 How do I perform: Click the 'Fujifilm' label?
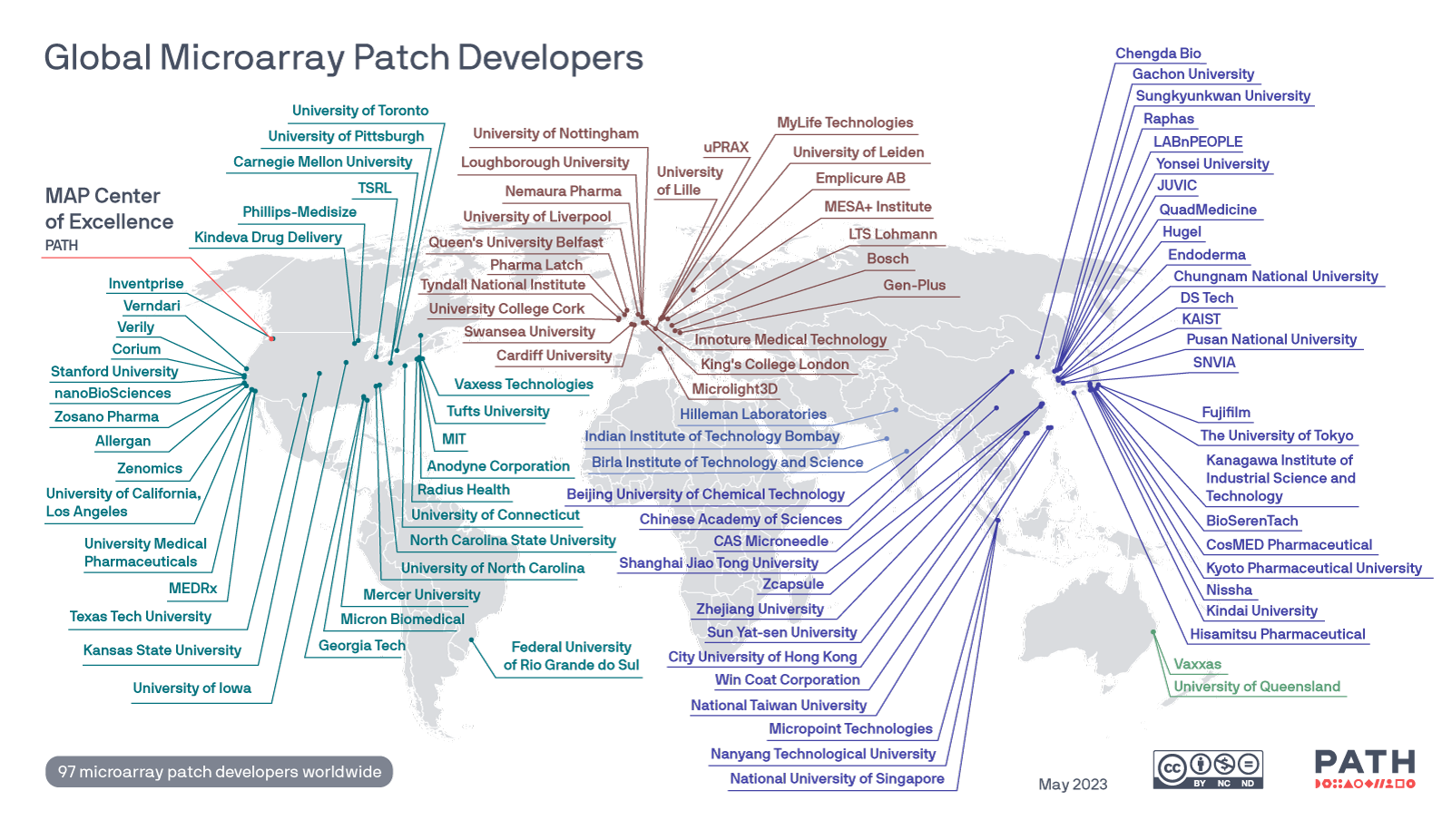[x=1226, y=413]
